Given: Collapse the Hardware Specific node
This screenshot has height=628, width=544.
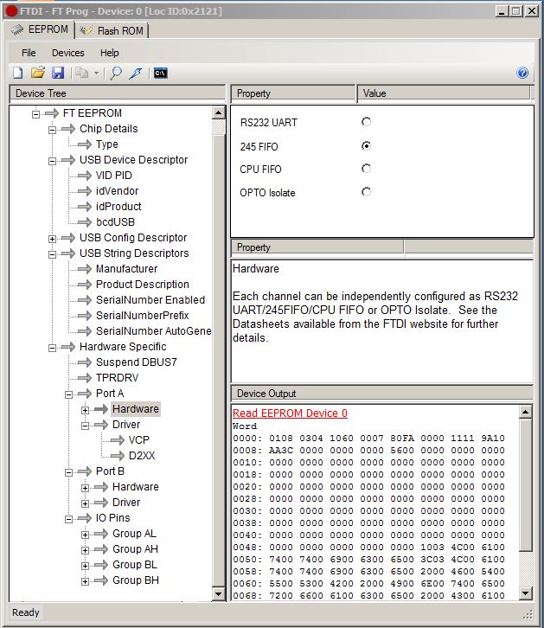Looking at the screenshot, I should pyautogui.click(x=52, y=348).
